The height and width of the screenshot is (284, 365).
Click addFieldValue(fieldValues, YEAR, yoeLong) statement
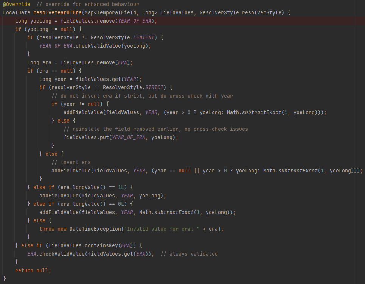[103, 196]
